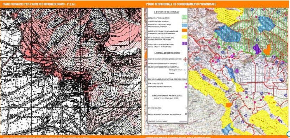
Task: Select the blue hatched reserves legend swatch
Action: coord(184,25)
